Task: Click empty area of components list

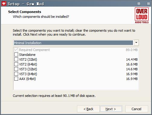Action: [x=76, y=85]
